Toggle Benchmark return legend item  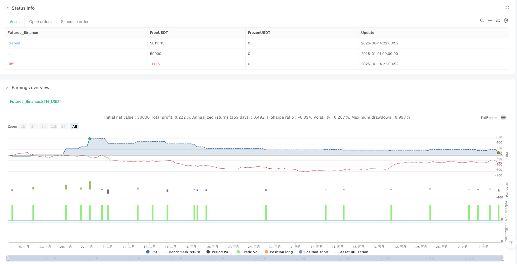pyautogui.click(x=182, y=252)
